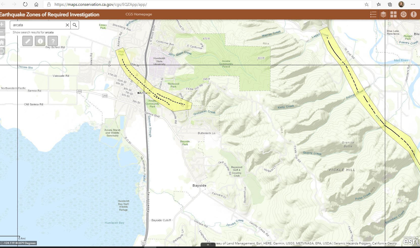420x248 pixels.
Task: Run search with magnifying glass button
Action: pyautogui.click(x=75, y=25)
